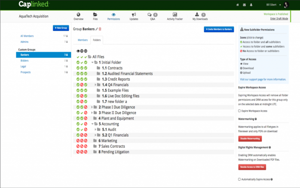Viewport: 300px width, 188px height.
Task: Toggle upload permission for 7 Sales Contracts
Action: [86, 146]
